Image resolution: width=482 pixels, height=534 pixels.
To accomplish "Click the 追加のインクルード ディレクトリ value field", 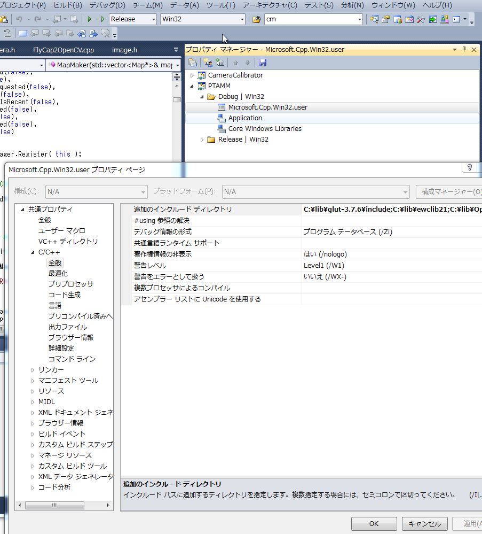I will tap(392, 210).
